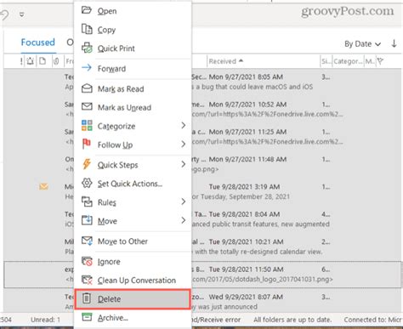Select Set Quick Actions... menu entry
Image resolution: width=403 pixels, height=329 pixels.
(133, 184)
